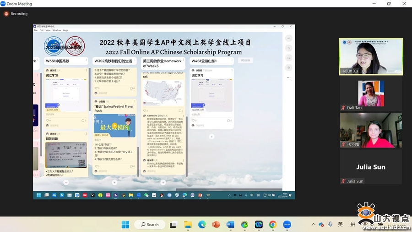
Task: Open Word from the taskbar
Action: point(230,225)
